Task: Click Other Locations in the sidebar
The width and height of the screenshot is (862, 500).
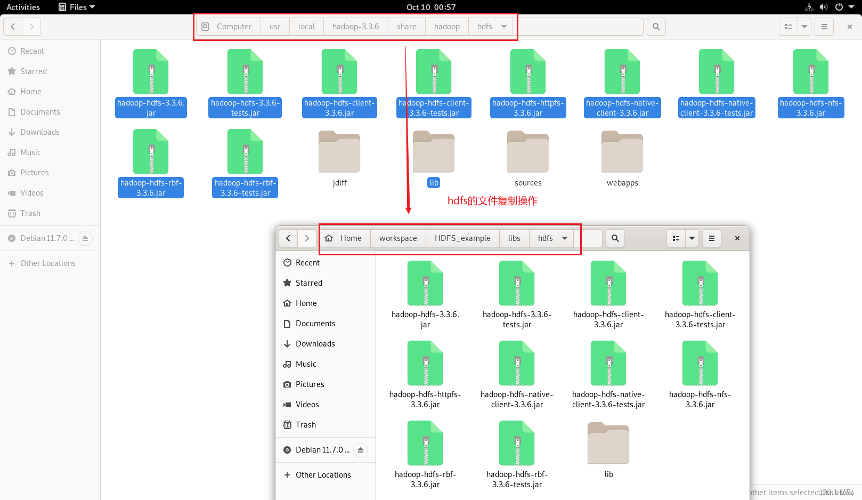Action: [48, 263]
